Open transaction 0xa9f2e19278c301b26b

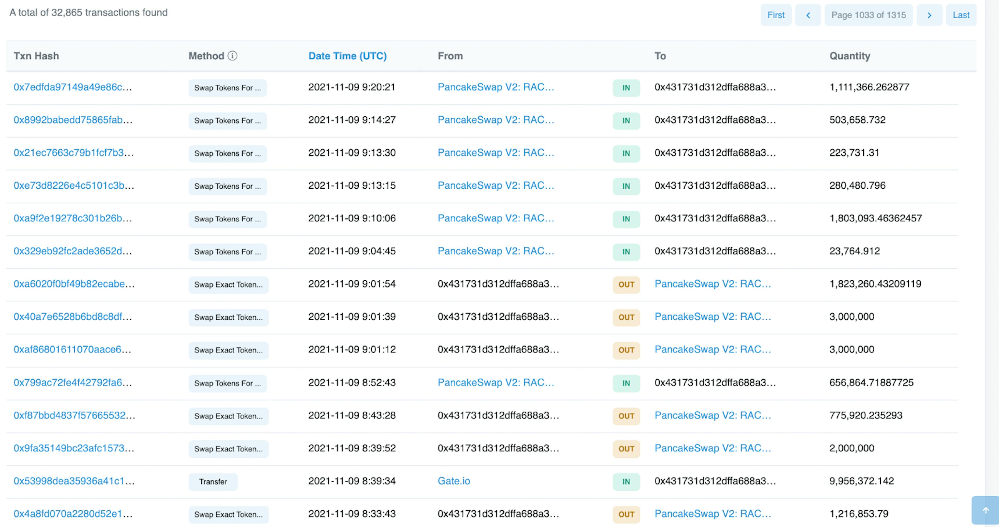coord(73,218)
